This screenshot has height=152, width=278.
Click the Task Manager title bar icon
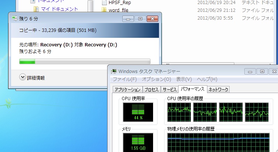coord(114,72)
